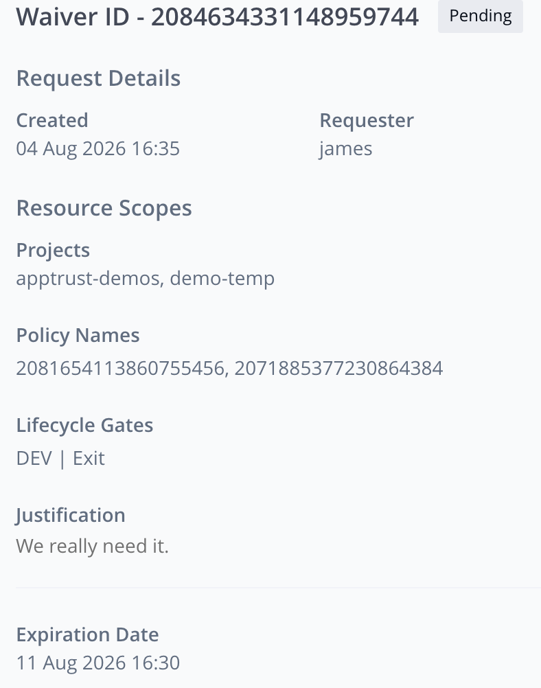This screenshot has width=541, height=688.
Task: Select the justification text We really need it
Action: coord(92,547)
